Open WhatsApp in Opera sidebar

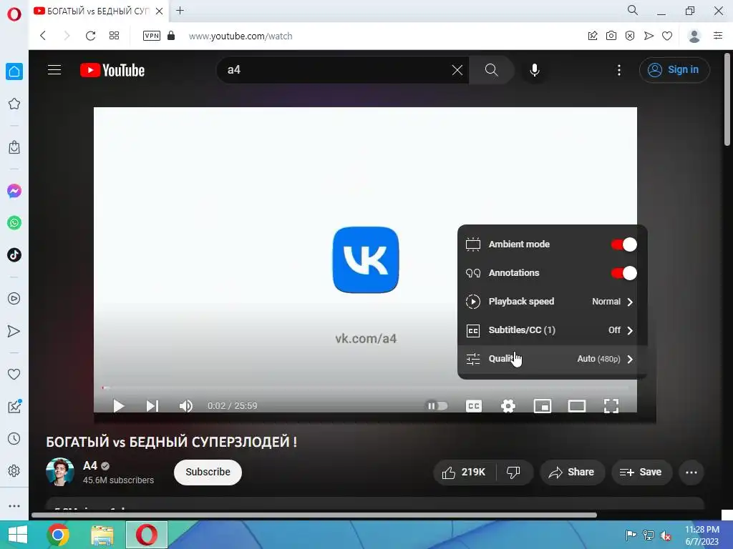click(x=14, y=223)
